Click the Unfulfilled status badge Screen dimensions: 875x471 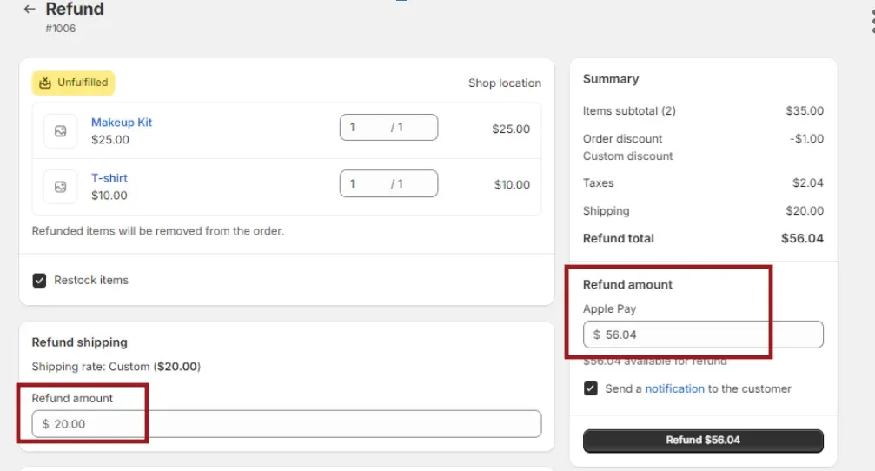point(74,83)
